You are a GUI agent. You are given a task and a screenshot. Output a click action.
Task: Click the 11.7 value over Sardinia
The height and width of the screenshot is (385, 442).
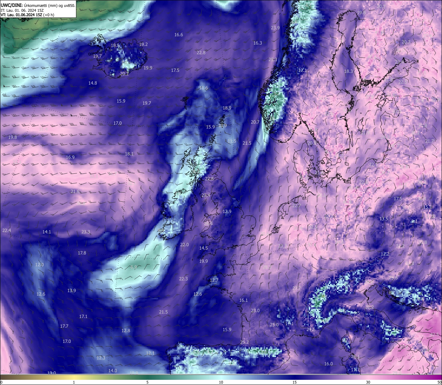tap(355, 370)
